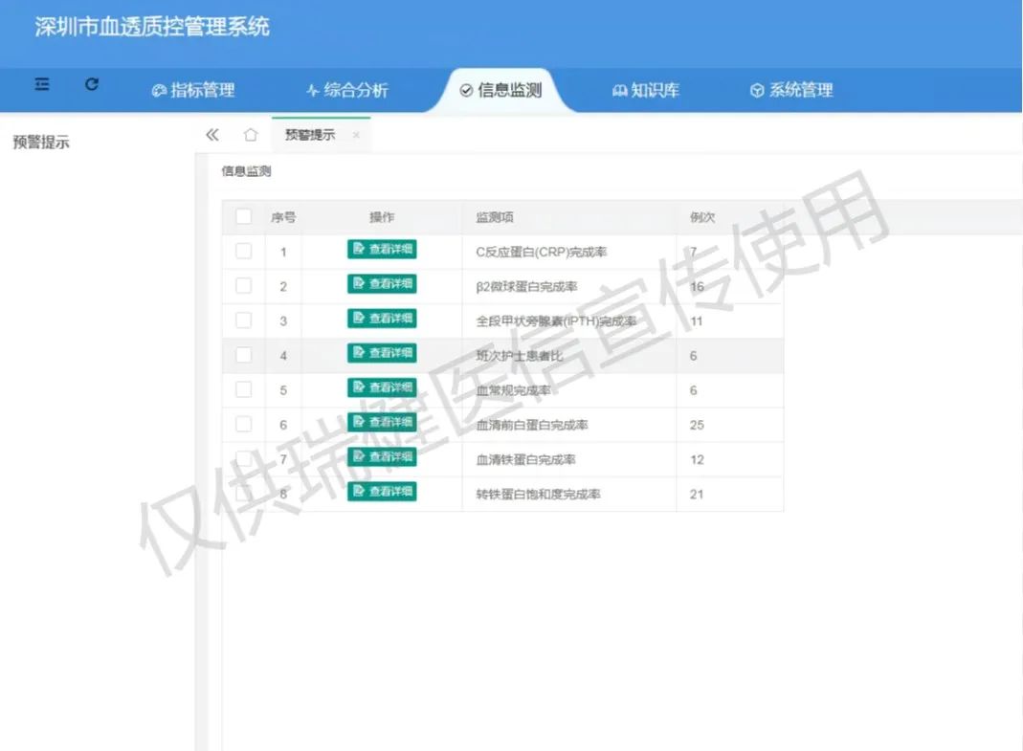
Task: Click the 信息监测 panel heading
Action: pyautogui.click(x=246, y=171)
